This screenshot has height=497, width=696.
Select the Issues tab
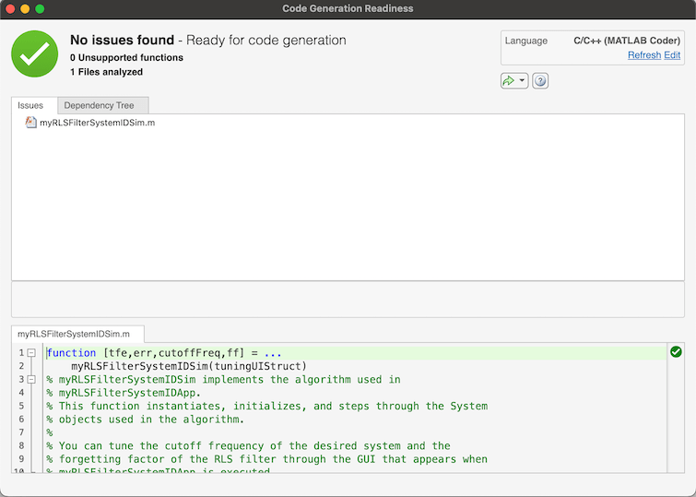tap(30, 105)
